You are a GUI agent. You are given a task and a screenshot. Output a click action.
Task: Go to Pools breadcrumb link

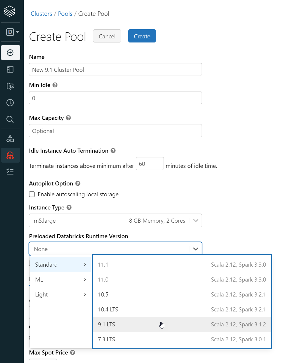65,14
